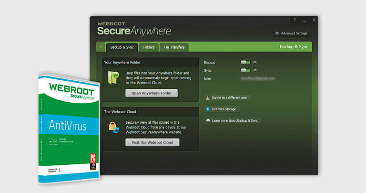Screen dimensions: 366x193
Task: Click the person icon beside Sign in as a different user
Action: 208,98
